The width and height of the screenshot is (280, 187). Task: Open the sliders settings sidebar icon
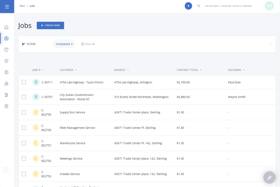(7, 95)
